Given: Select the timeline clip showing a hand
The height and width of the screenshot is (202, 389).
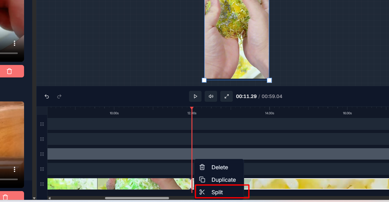Looking at the screenshot, I should pos(144,184).
